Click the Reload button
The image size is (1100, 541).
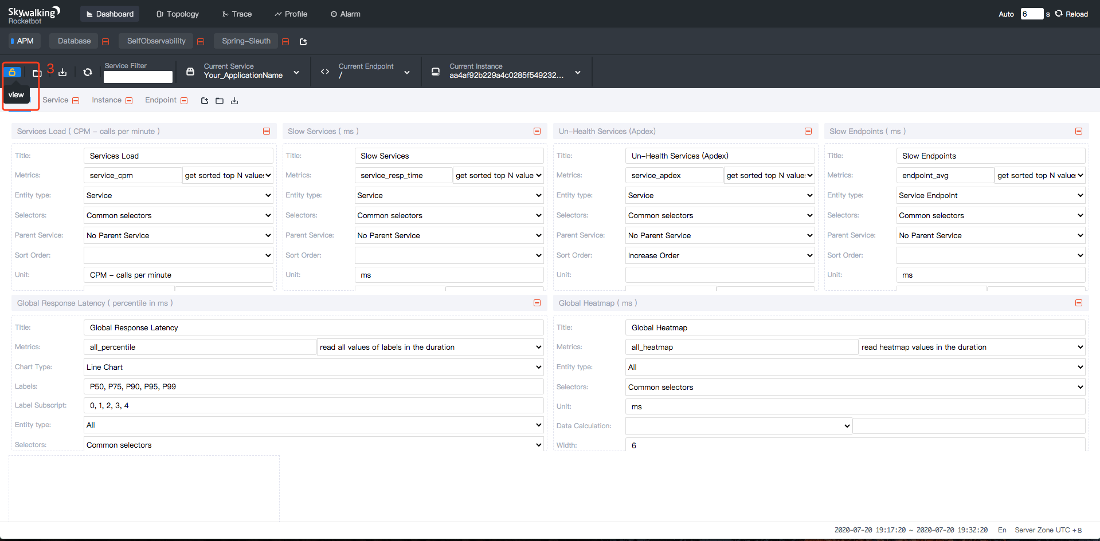(x=1071, y=14)
